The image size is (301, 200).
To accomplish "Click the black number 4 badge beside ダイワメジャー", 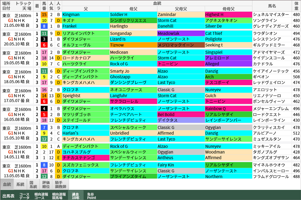I will pyautogui.click(x=44, y=108).
